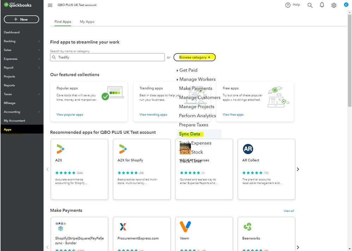The width and height of the screenshot is (352, 251).
Task: Select Track Expenses category
Action: (x=195, y=143)
